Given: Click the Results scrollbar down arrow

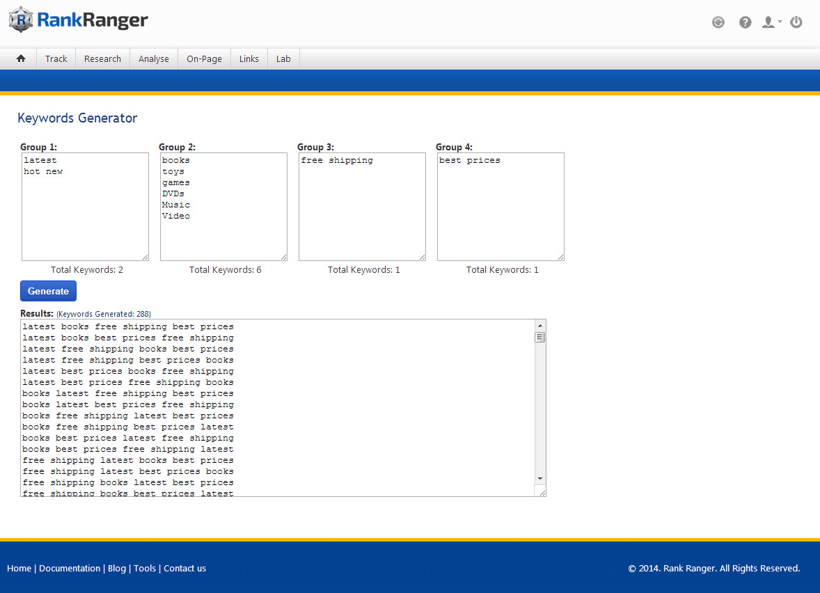Looking at the screenshot, I should (x=540, y=479).
